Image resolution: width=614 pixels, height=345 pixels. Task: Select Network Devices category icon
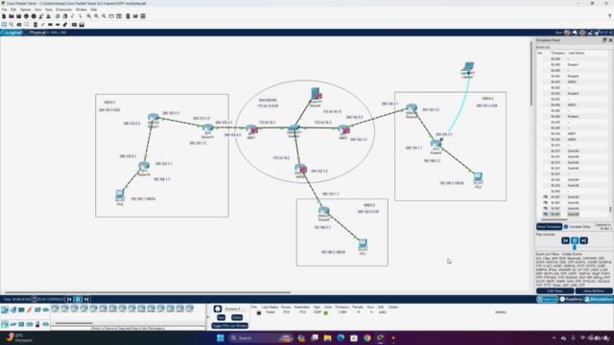click(5, 310)
